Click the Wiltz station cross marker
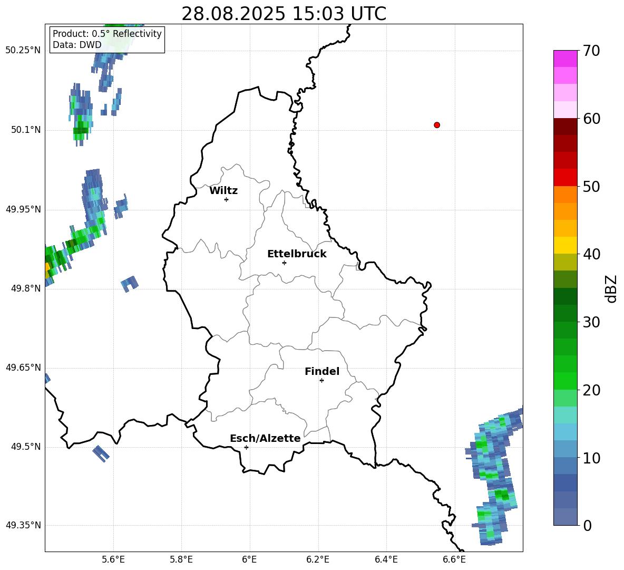Viewport: 624px width, 570px height. (x=227, y=199)
